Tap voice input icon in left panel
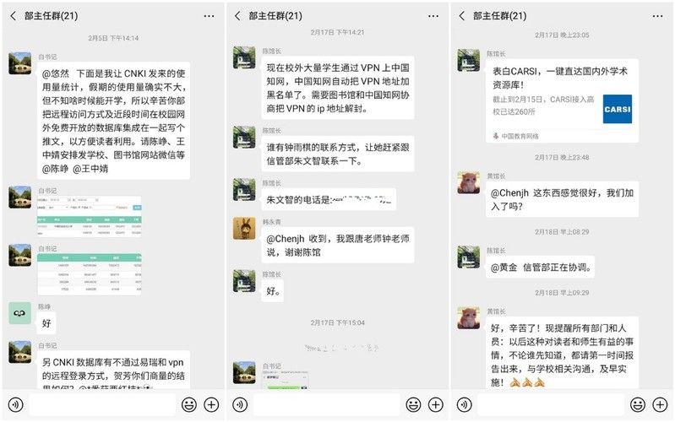This screenshot has width=675, height=422. coord(16,404)
